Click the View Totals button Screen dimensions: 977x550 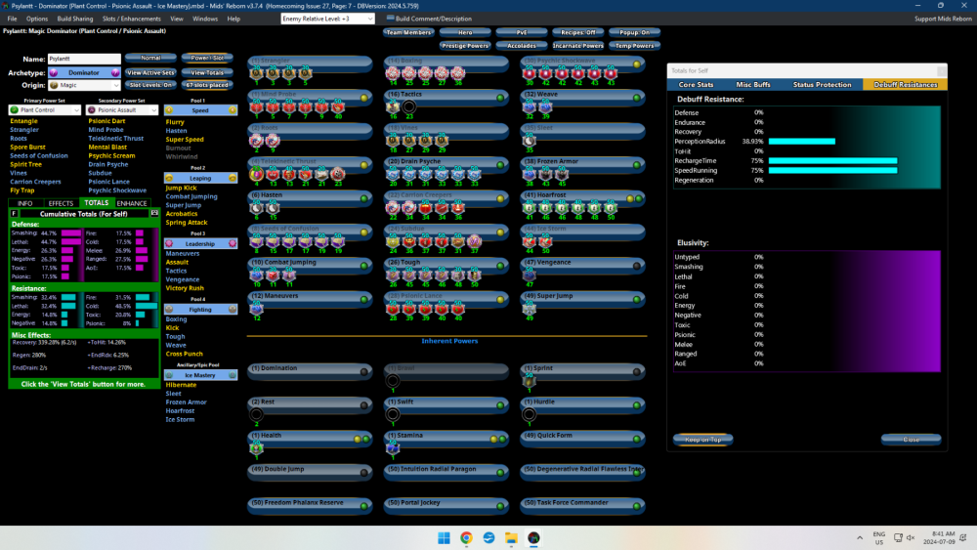[207, 72]
